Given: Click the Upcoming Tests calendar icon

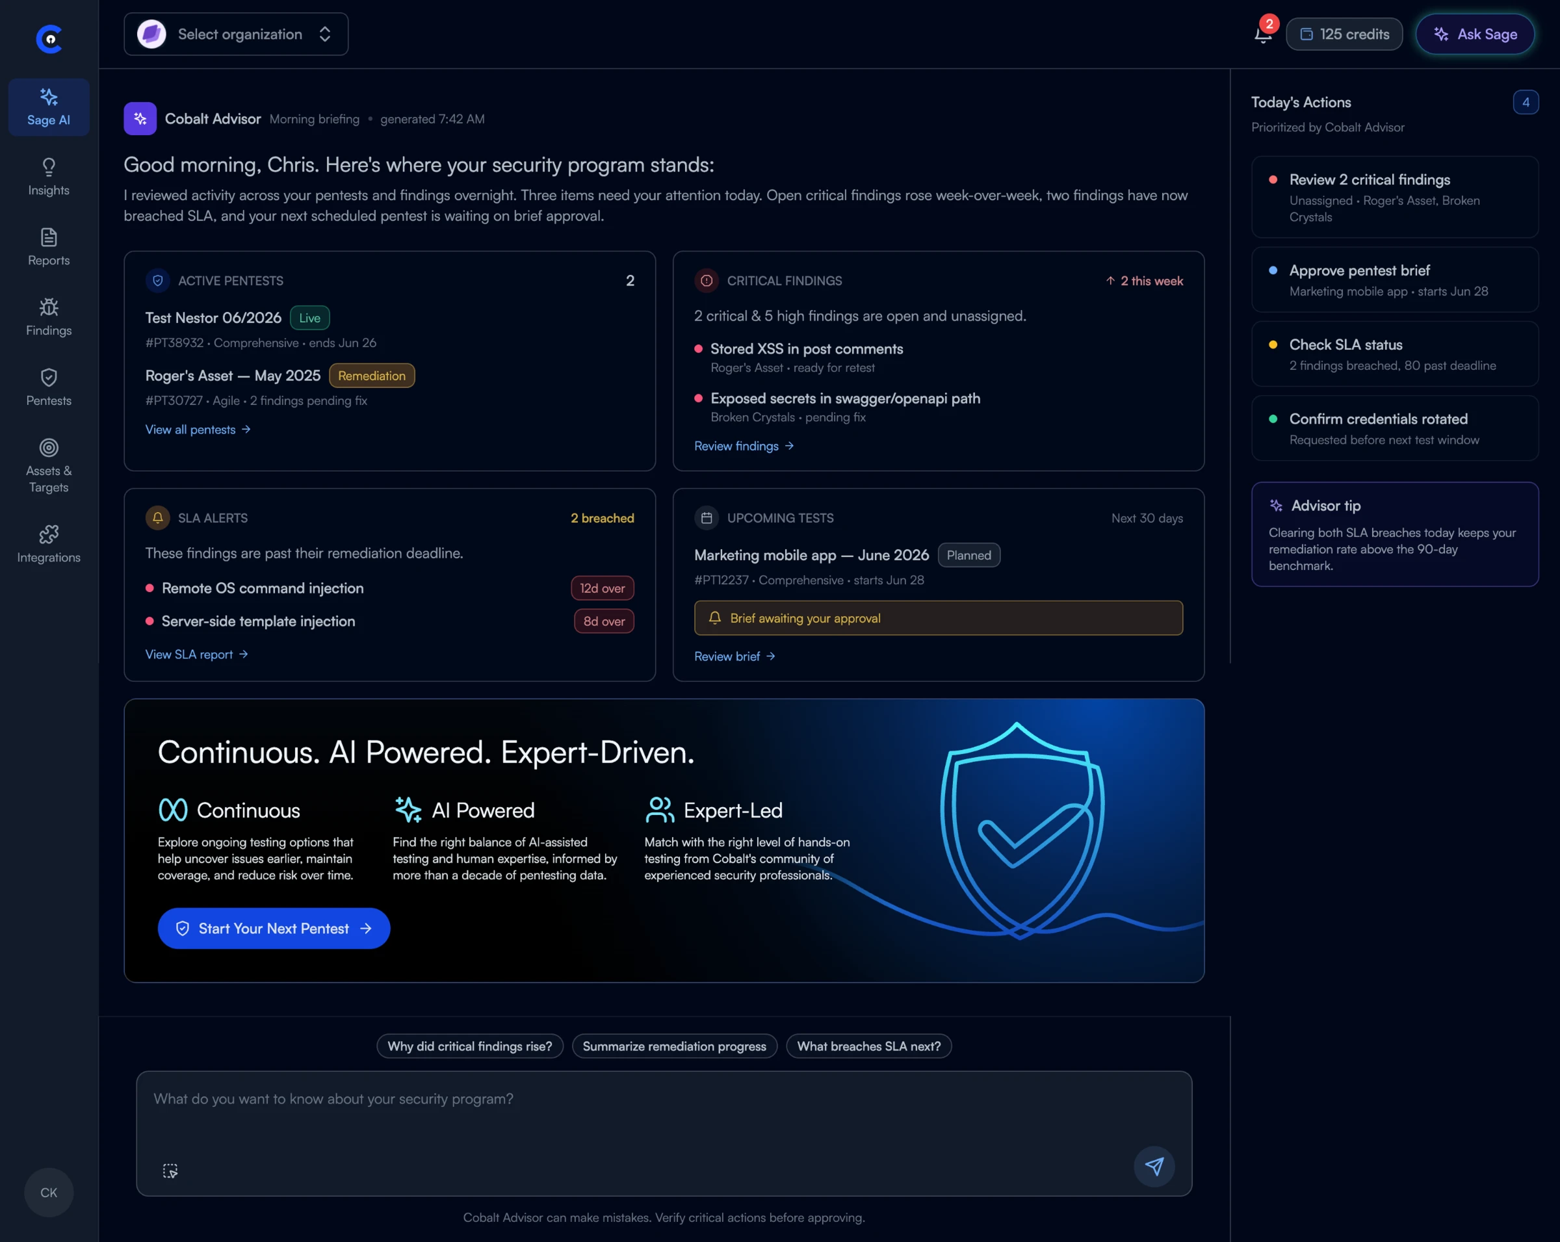Looking at the screenshot, I should coord(706,517).
